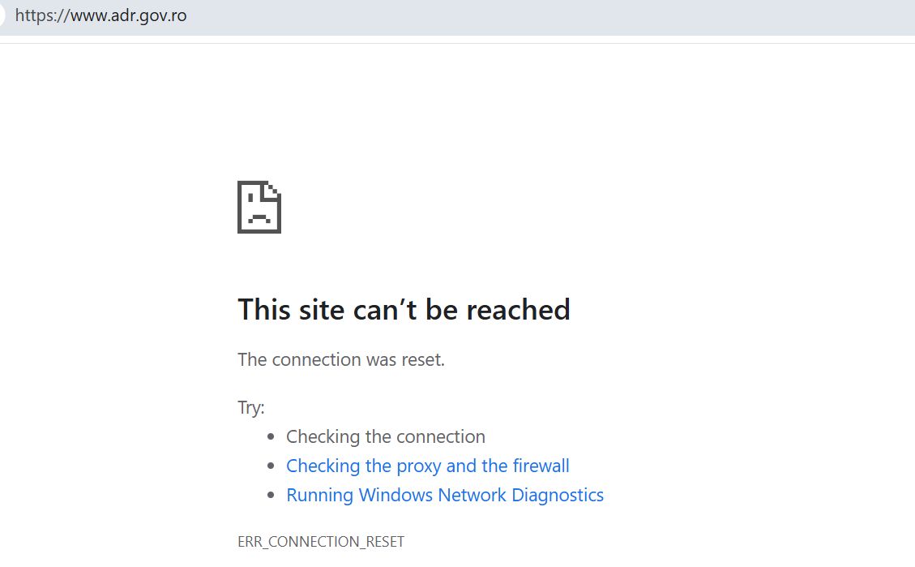Click the 'This site can't be reached' heading
The image size is (915, 567).
(404, 310)
